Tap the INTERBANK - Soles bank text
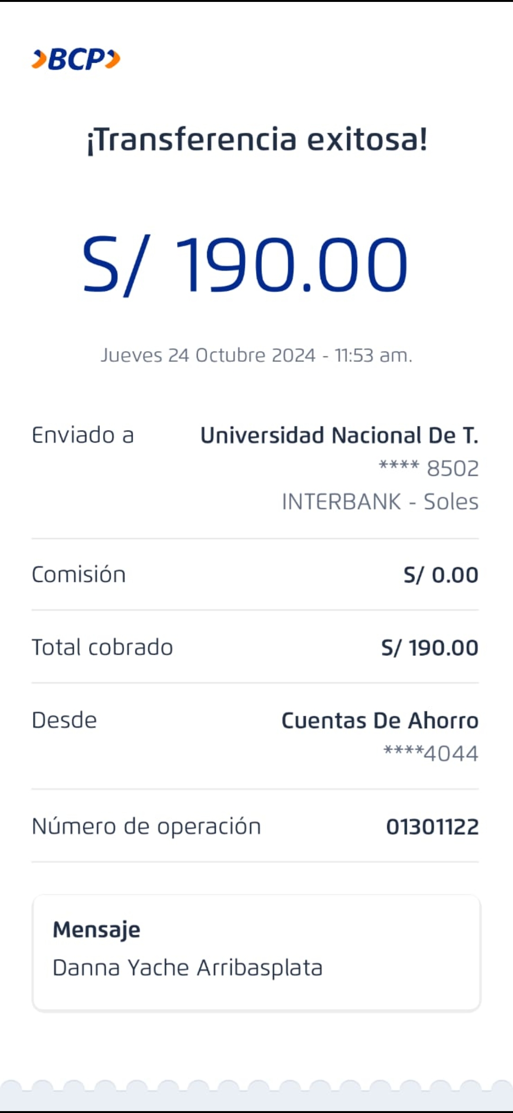 point(380,502)
